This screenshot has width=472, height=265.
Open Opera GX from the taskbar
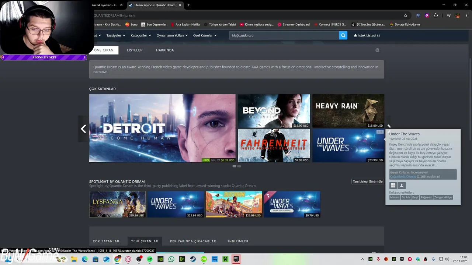pyautogui.click(x=128, y=259)
